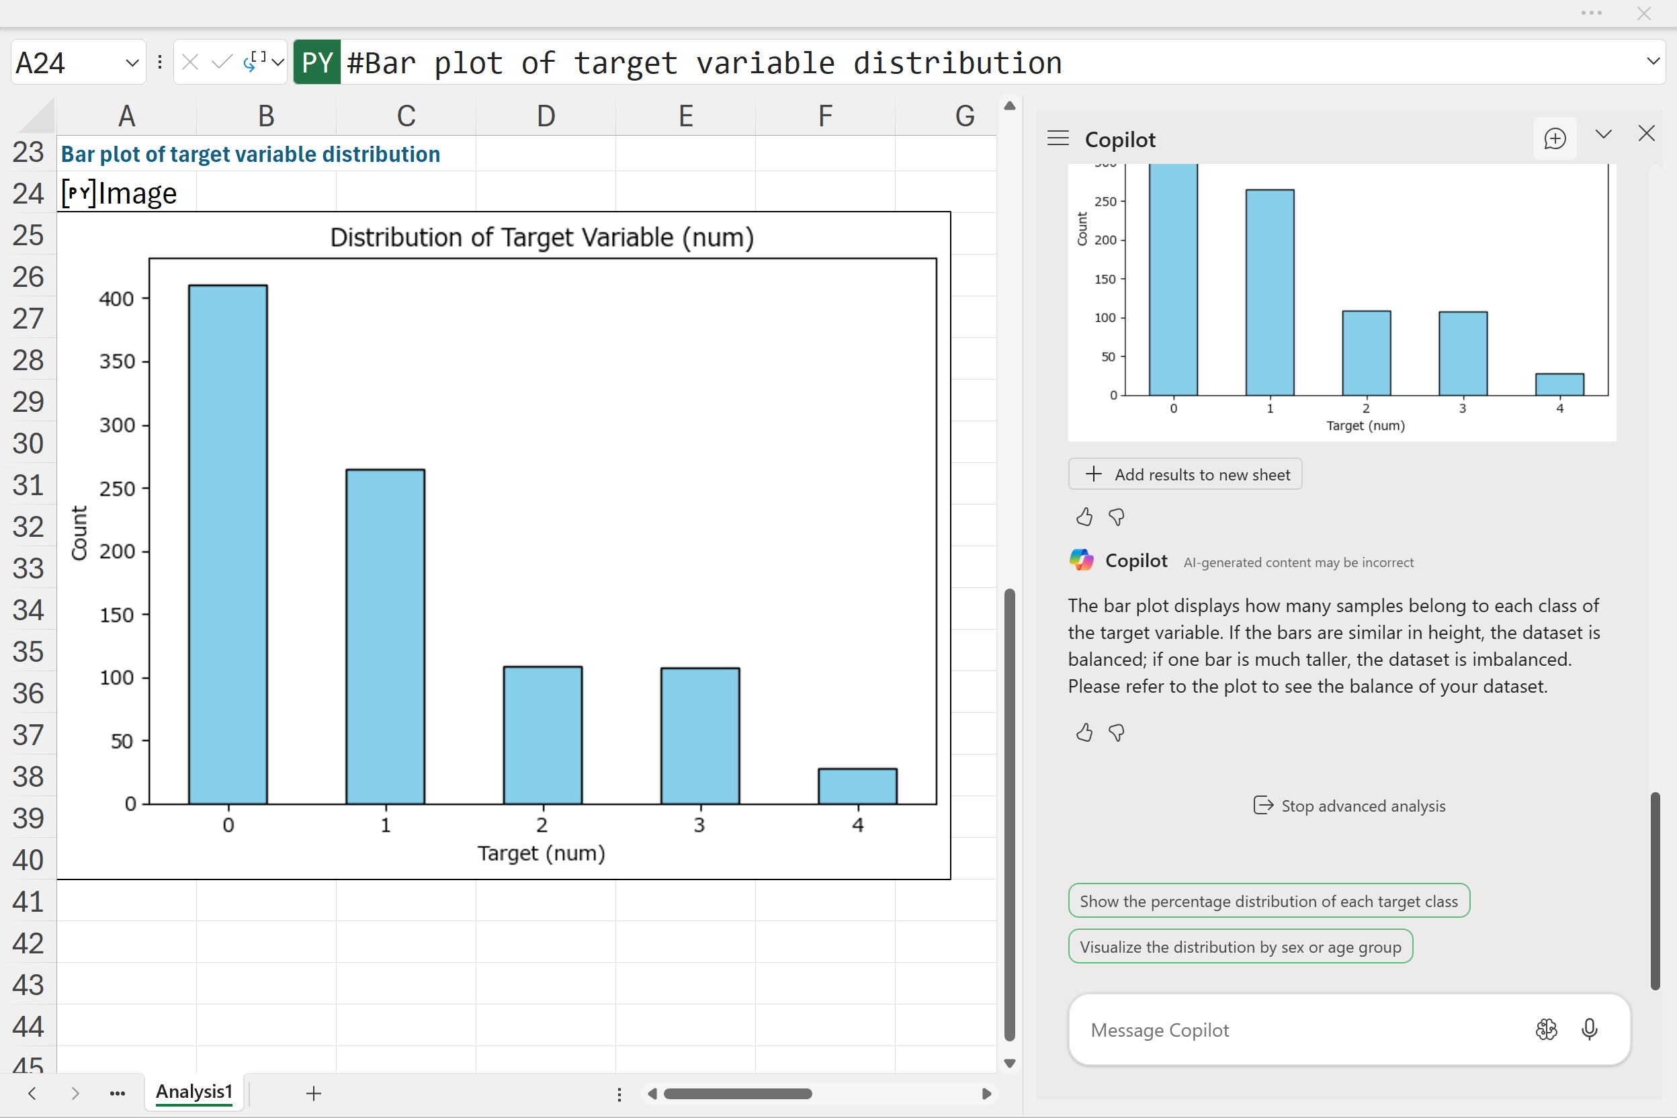Click Add results to new sheet
This screenshot has width=1677, height=1118.
tap(1185, 474)
